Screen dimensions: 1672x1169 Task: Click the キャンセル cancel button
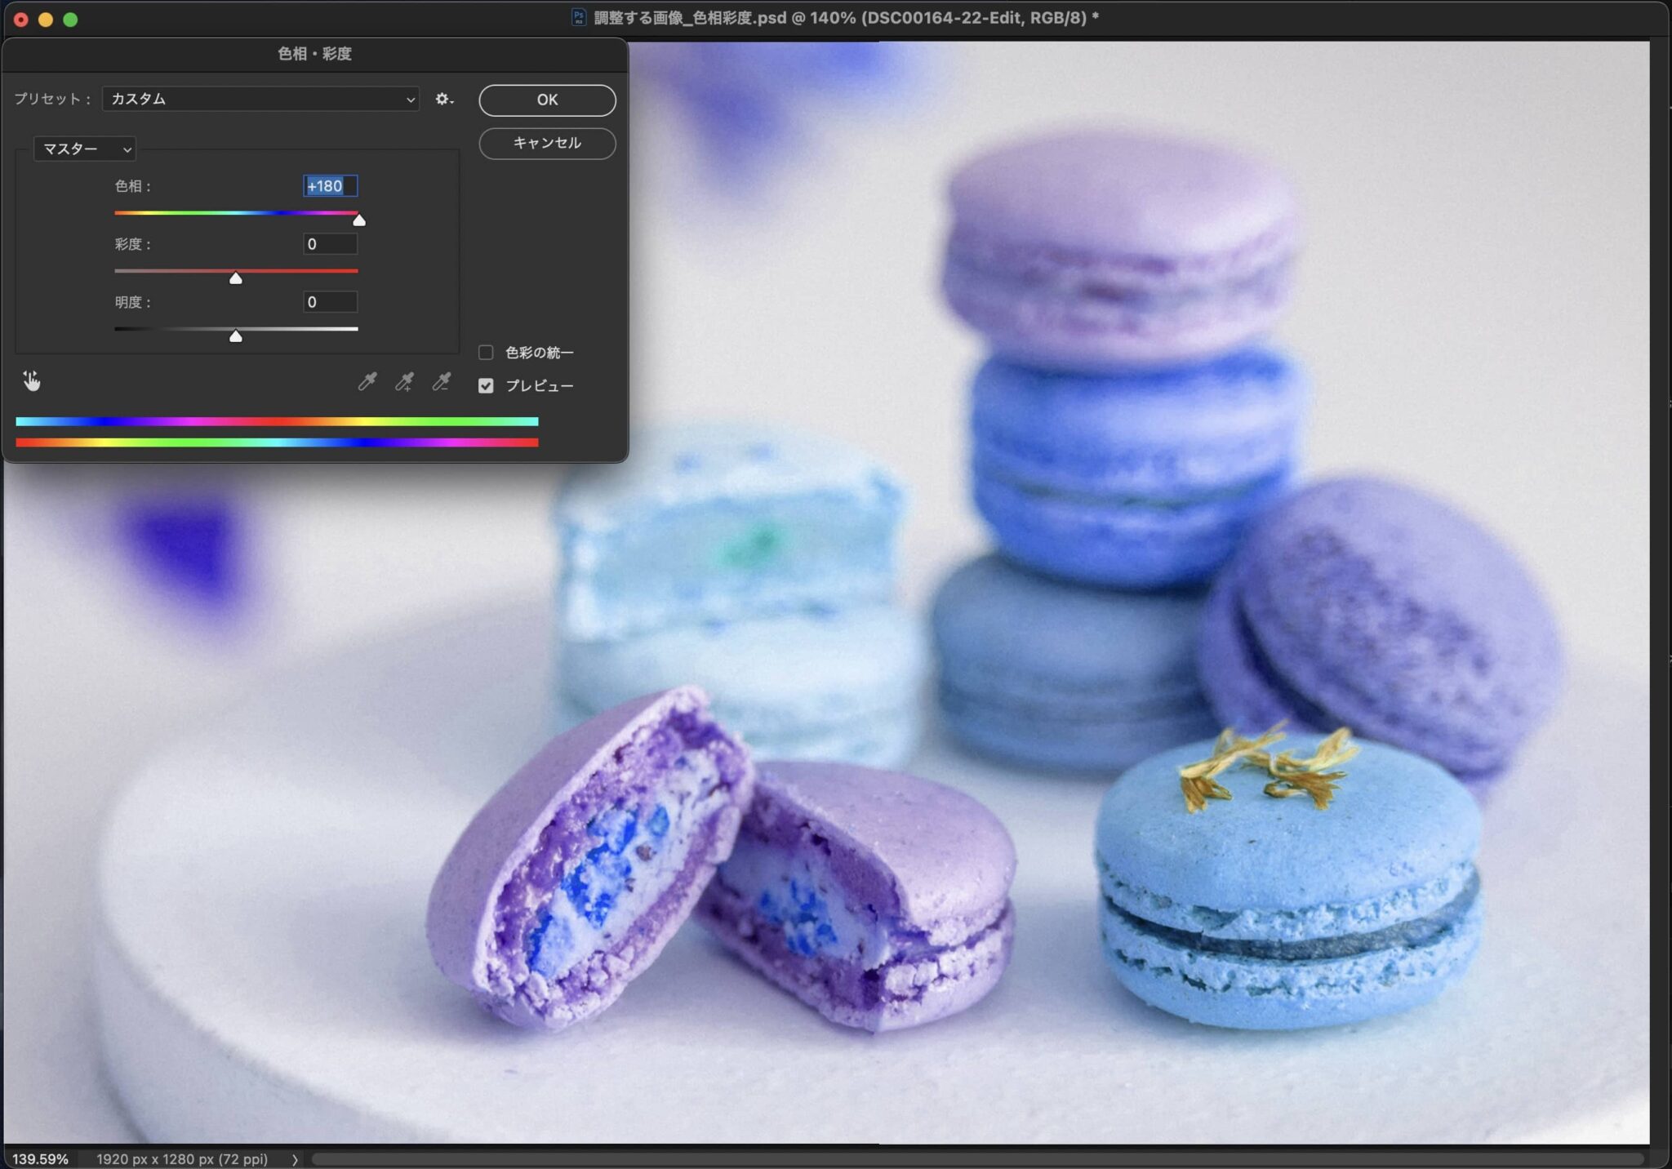point(547,143)
